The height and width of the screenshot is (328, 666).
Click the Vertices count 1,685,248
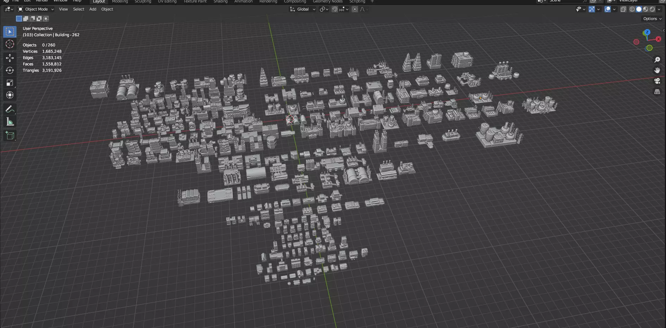point(52,51)
